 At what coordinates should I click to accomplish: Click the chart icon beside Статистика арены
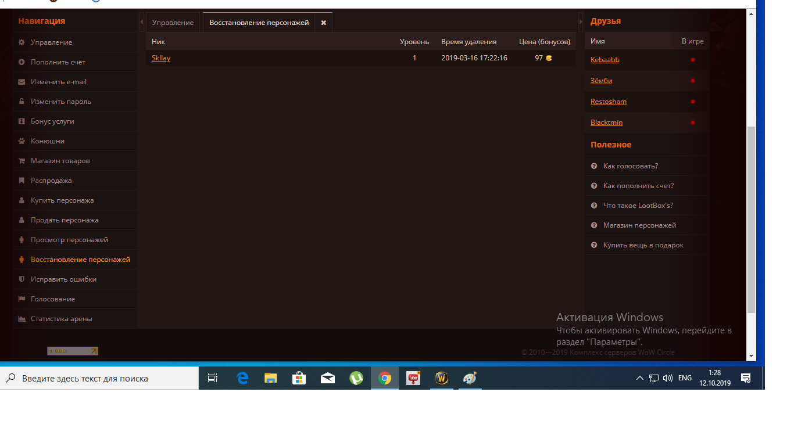click(x=22, y=319)
